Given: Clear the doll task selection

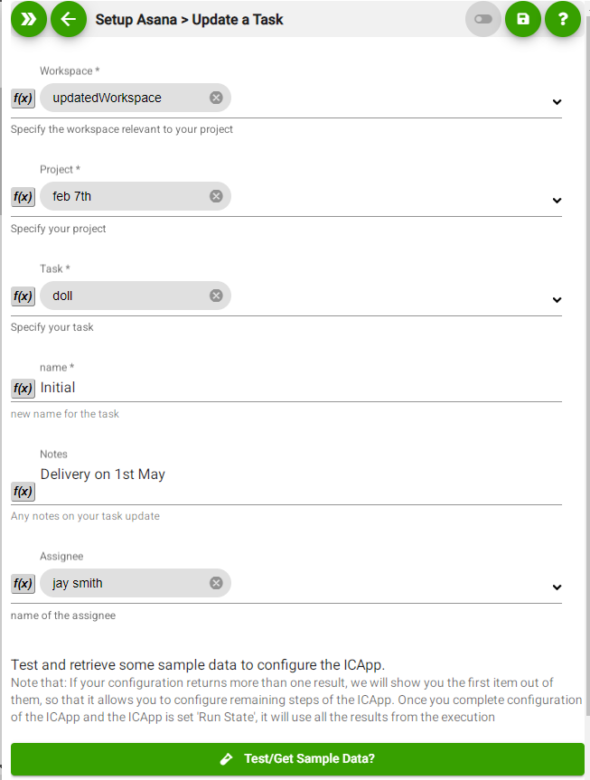Looking at the screenshot, I should [x=216, y=296].
